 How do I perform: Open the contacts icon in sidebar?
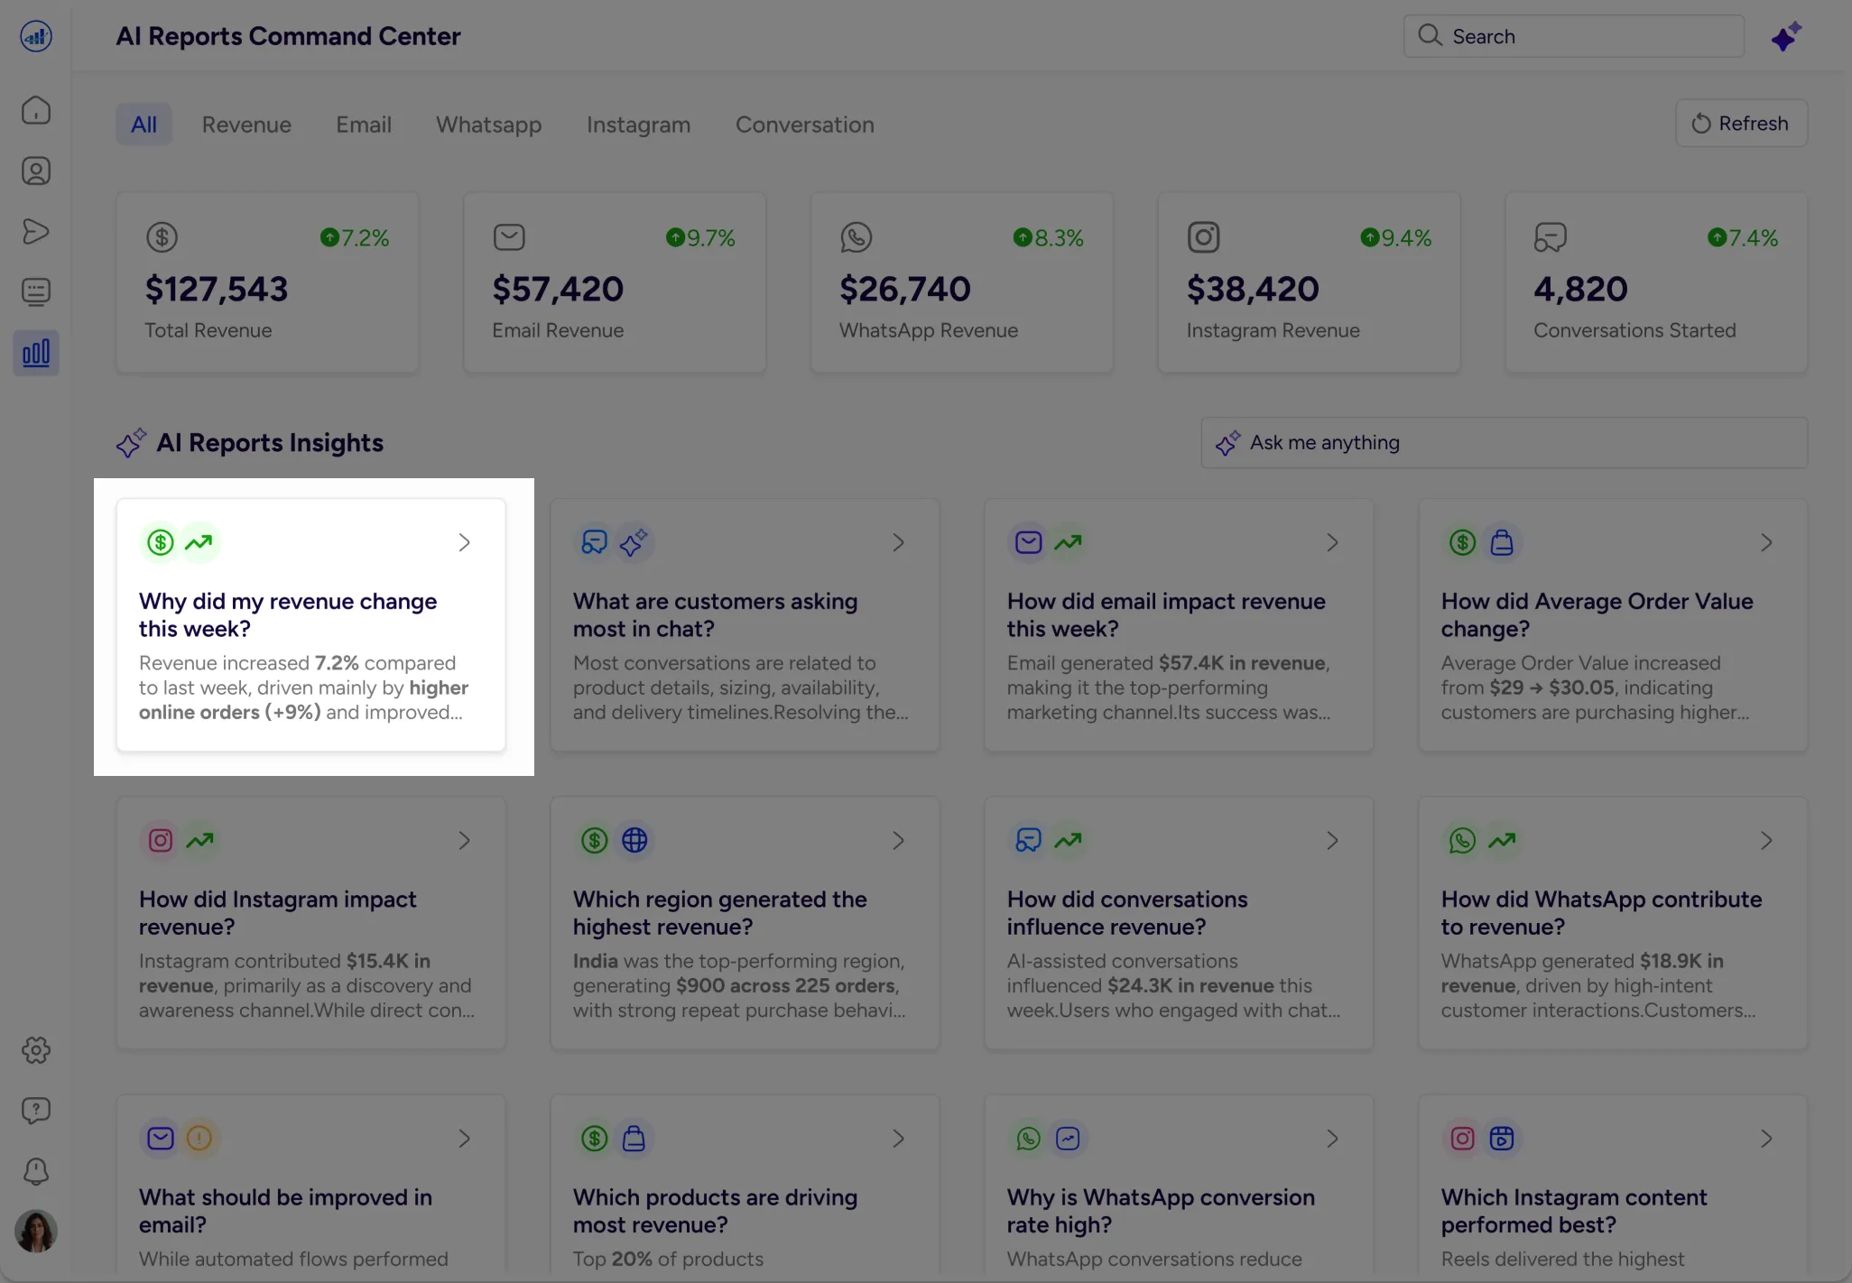pyautogui.click(x=36, y=171)
